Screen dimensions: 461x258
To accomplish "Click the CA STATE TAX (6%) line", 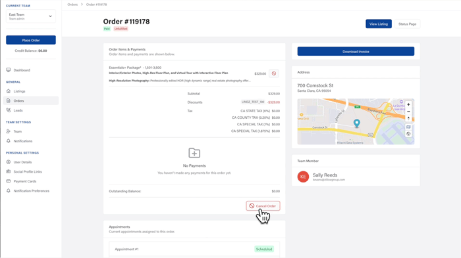I will (260, 111).
